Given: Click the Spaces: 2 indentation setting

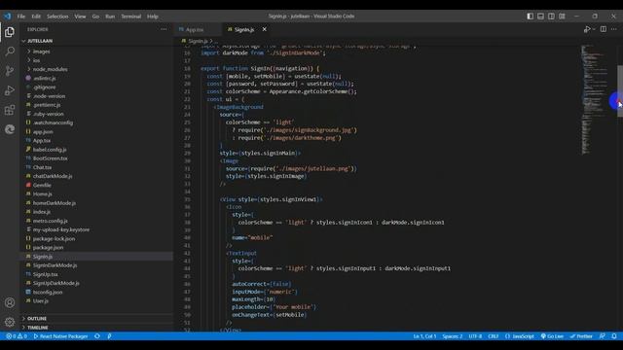Looking at the screenshot, I should 452,336.
